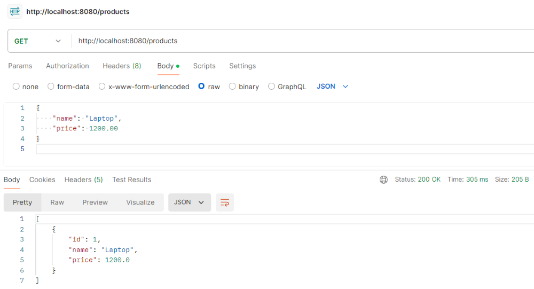Click the Visualize response button

[140, 202]
